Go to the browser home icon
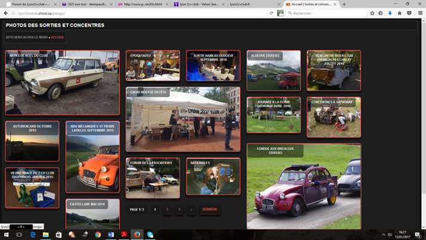Image resolution: width=426 pixels, height=240 pixels. [x=400, y=13]
